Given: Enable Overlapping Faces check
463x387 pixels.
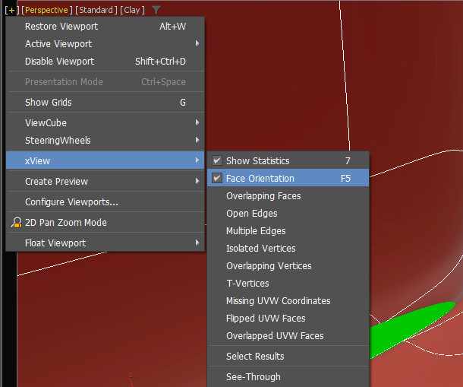Looking at the screenshot, I should pos(288,196).
